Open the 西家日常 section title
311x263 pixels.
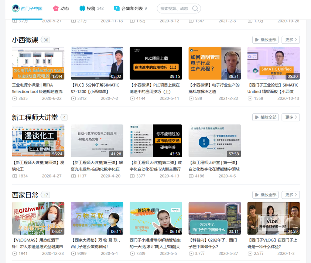pyautogui.click(x=25, y=195)
